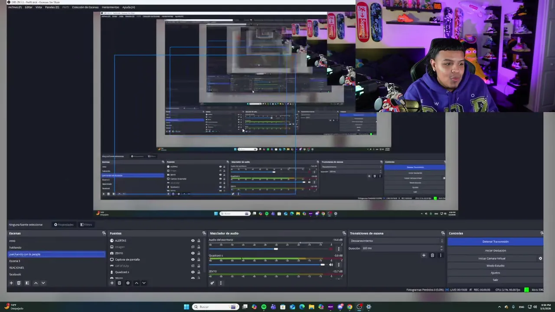Click Detener Transmisión button
Viewport: 555px width, 312px height.
pos(495,242)
